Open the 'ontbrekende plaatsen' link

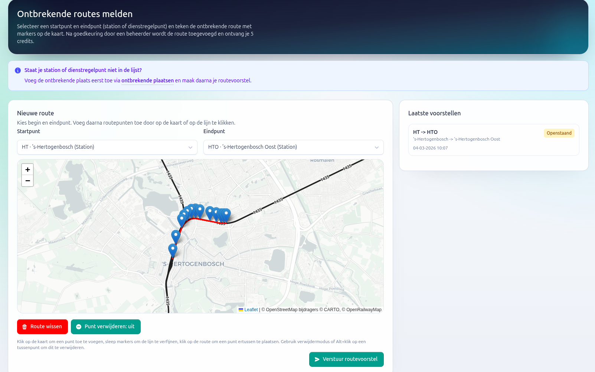147,80
